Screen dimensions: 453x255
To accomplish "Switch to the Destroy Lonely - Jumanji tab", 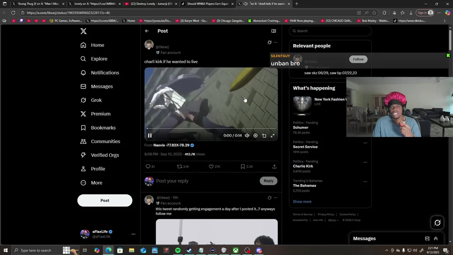I will (151, 4).
